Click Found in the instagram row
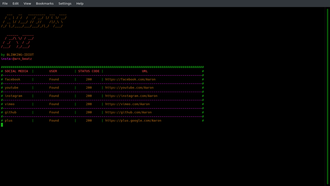 tap(54, 96)
